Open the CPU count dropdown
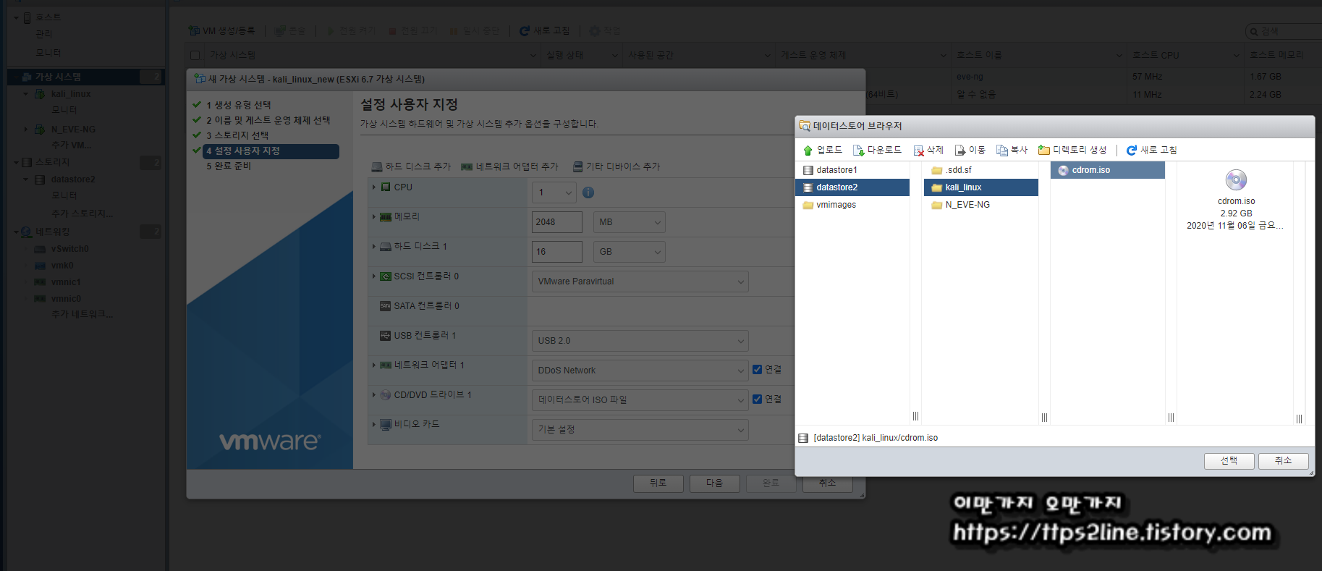 pos(554,193)
